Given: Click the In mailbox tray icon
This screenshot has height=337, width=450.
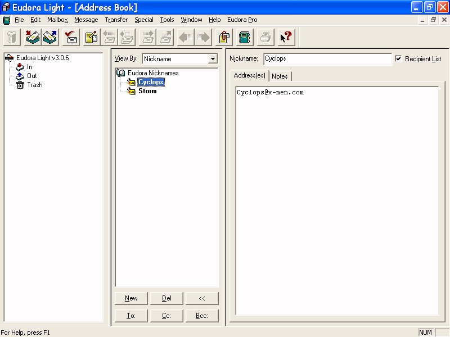Looking at the screenshot, I should click(20, 67).
